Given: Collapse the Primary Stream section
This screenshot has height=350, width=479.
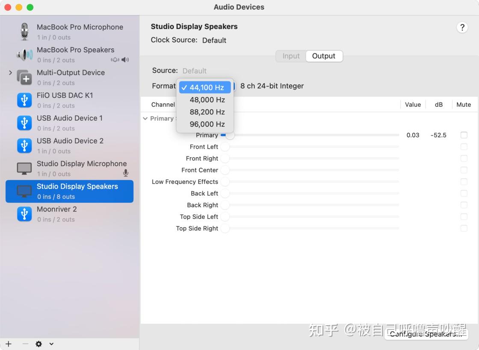Looking at the screenshot, I should click(x=145, y=119).
